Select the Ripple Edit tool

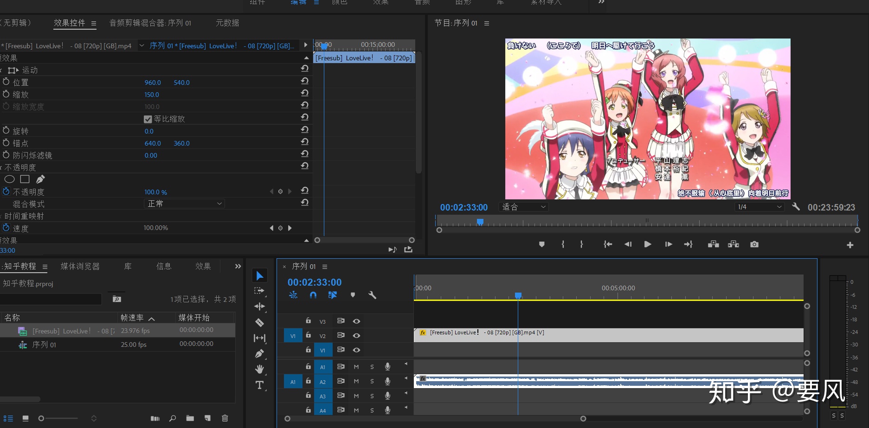pyautogui.click(x=259, y=307)
